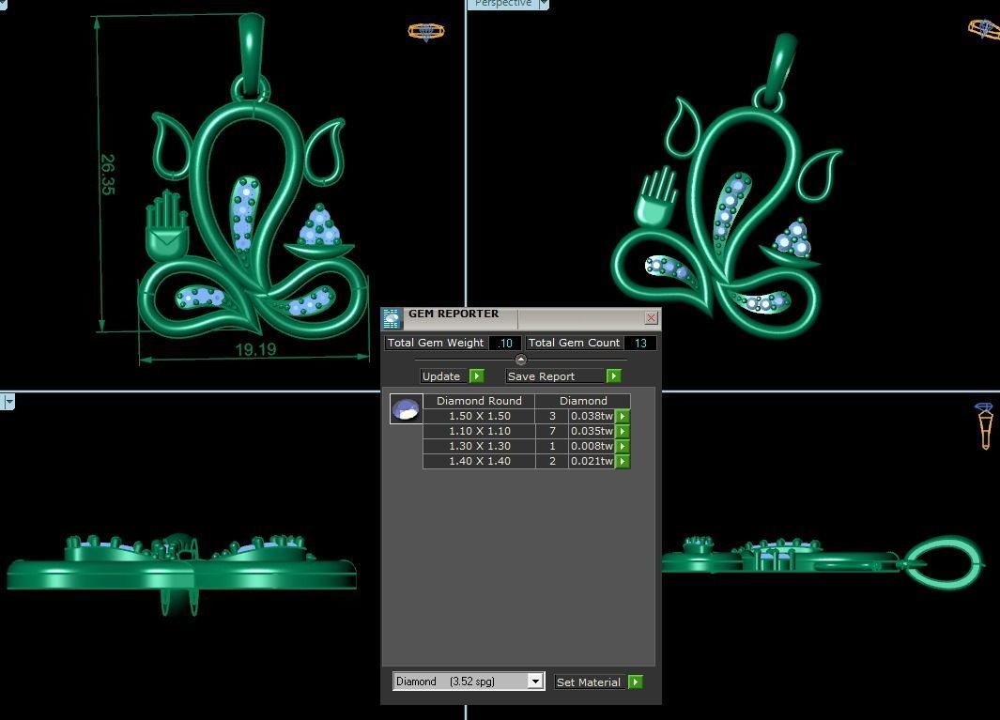Click the green arrow beside Set Material
The image size is (1000, 720).
(635, 682)
